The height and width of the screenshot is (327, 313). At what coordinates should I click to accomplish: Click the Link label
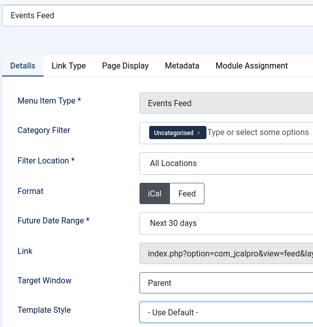coord(25,251)
